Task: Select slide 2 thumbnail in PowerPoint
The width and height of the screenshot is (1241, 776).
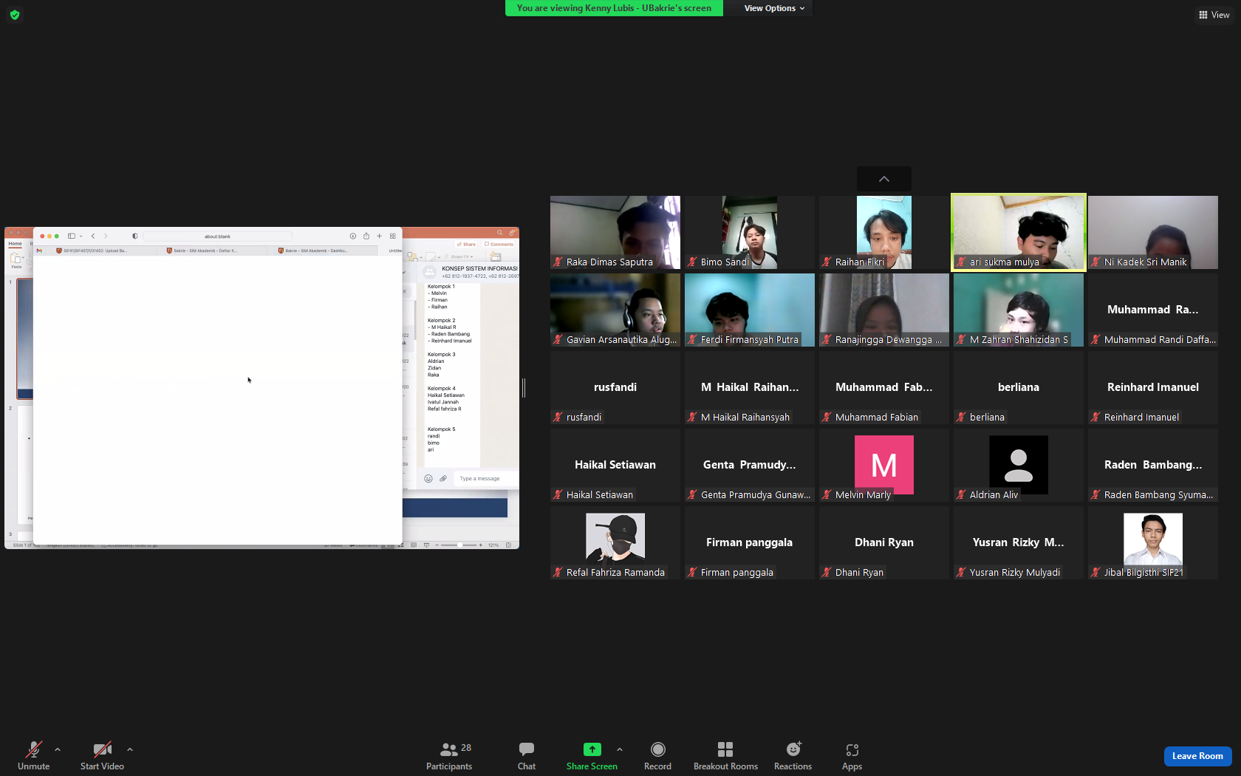Action: click(x=24, y=464)
